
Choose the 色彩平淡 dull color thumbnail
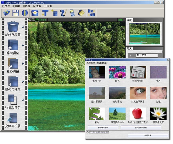(117, 93)
